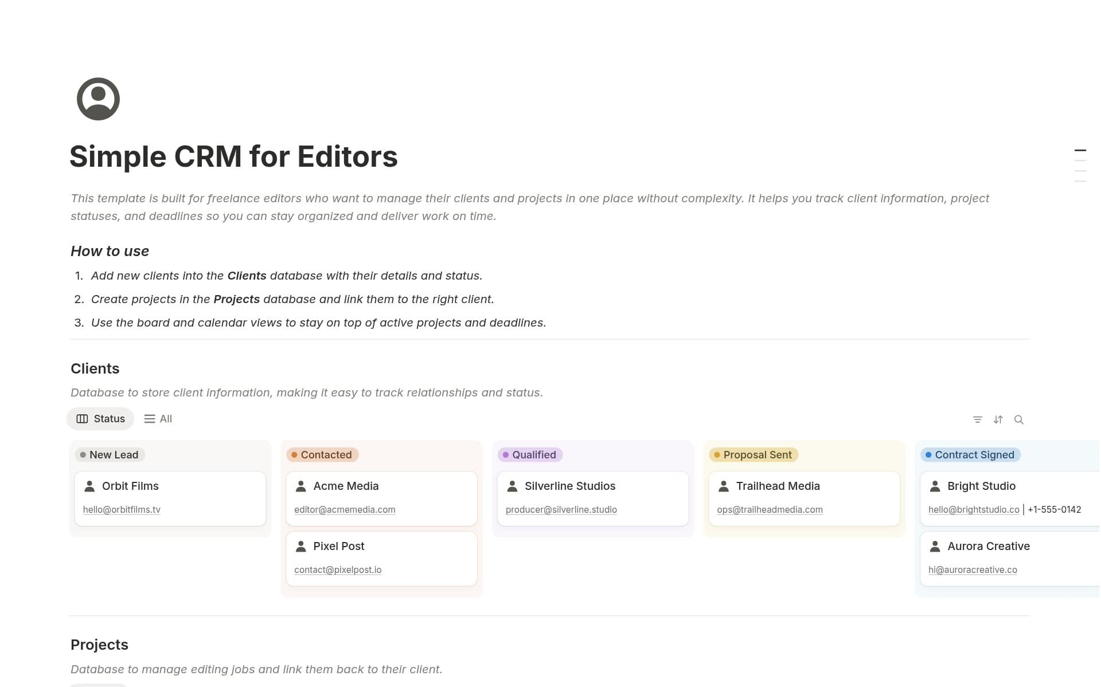This screenshot has height=687, width=1101.
Task: Click the person icon on the Acme Media card
Action: tap(300, 486)
